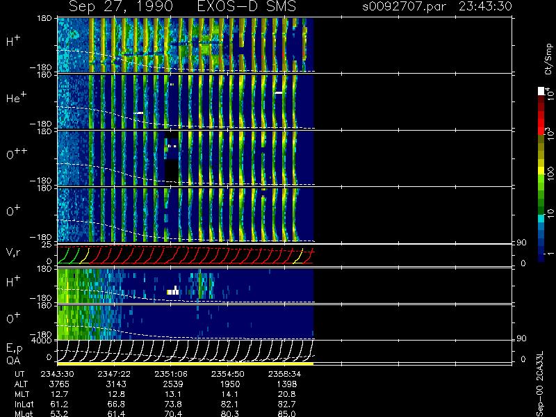Viewport: 556px width, 417px height.
Task: Click InLat value "66.8"
Action: [116, 404]
